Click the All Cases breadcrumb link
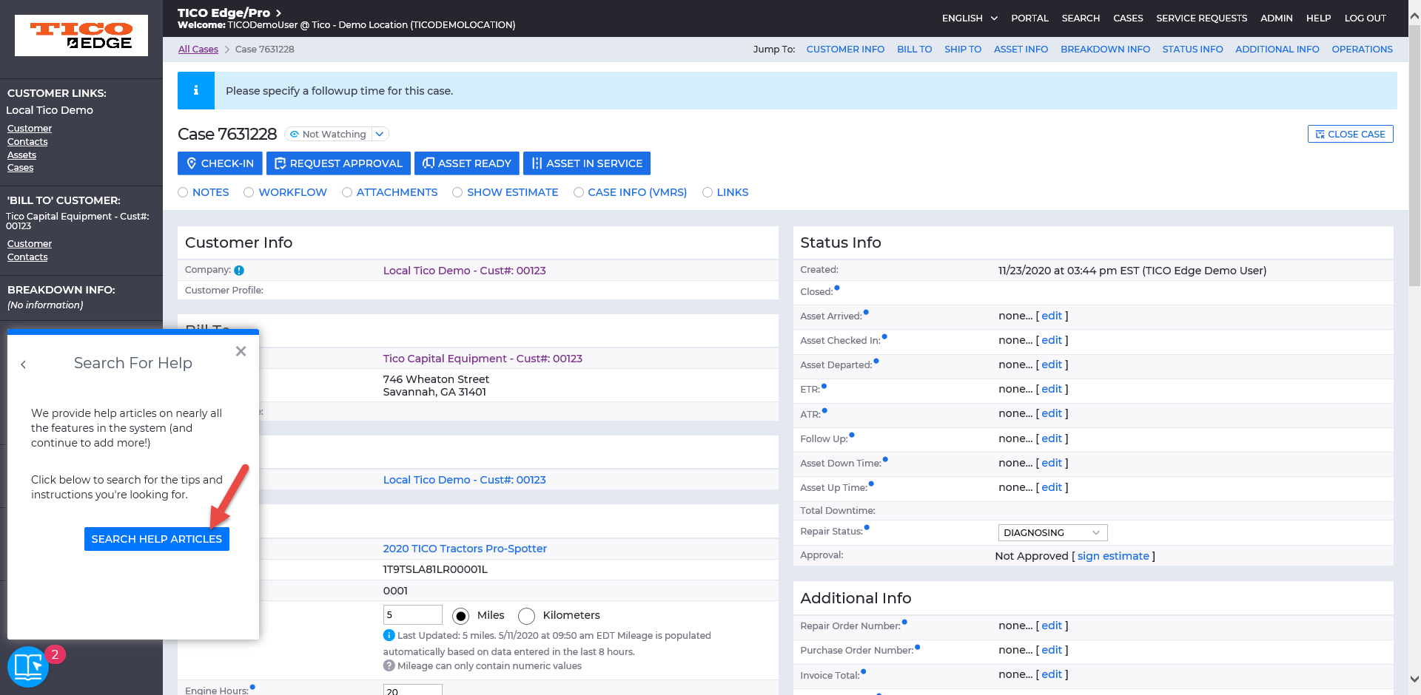Screen dimensions: 1421x695 pos(198,49)
